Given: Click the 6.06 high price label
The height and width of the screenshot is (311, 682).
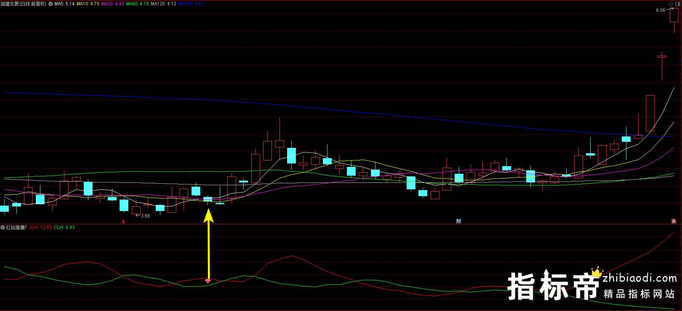Looking at the screenshot, I should (x=660, y=10).
